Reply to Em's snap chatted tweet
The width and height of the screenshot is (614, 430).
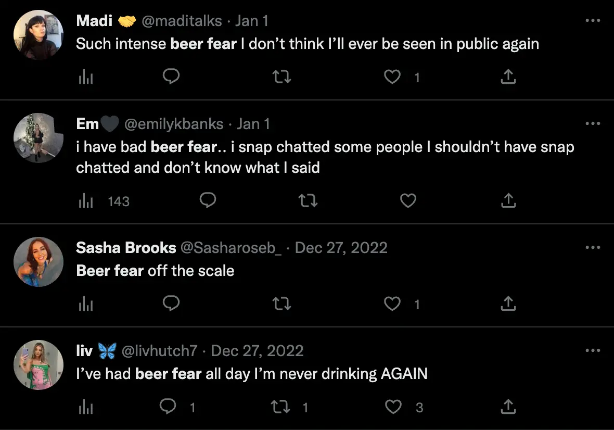coord(208,200)
